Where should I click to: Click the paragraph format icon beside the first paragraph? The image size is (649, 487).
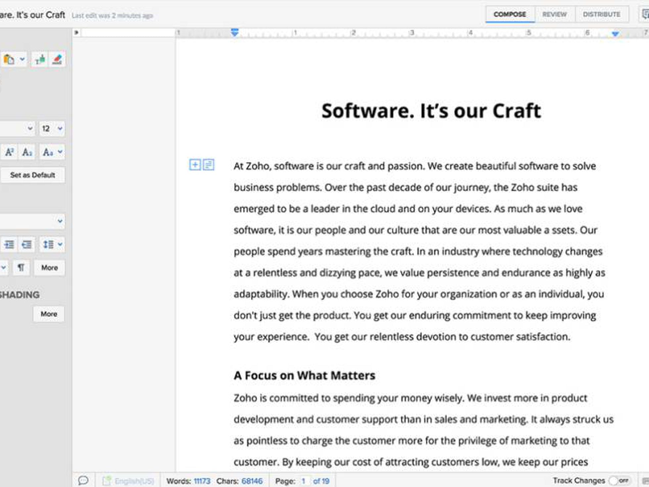click(209, 165)
